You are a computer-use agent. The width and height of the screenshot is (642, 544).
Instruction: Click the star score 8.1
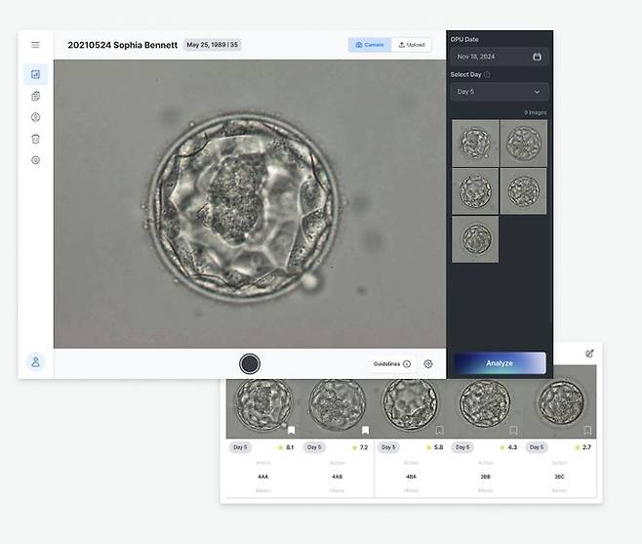tap(286, 447)
